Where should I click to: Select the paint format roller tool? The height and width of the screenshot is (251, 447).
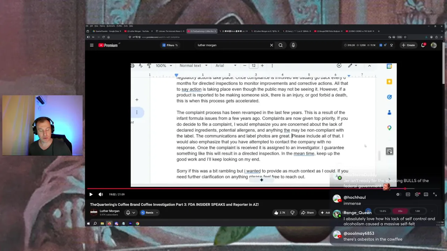click(x=149, y=66)
